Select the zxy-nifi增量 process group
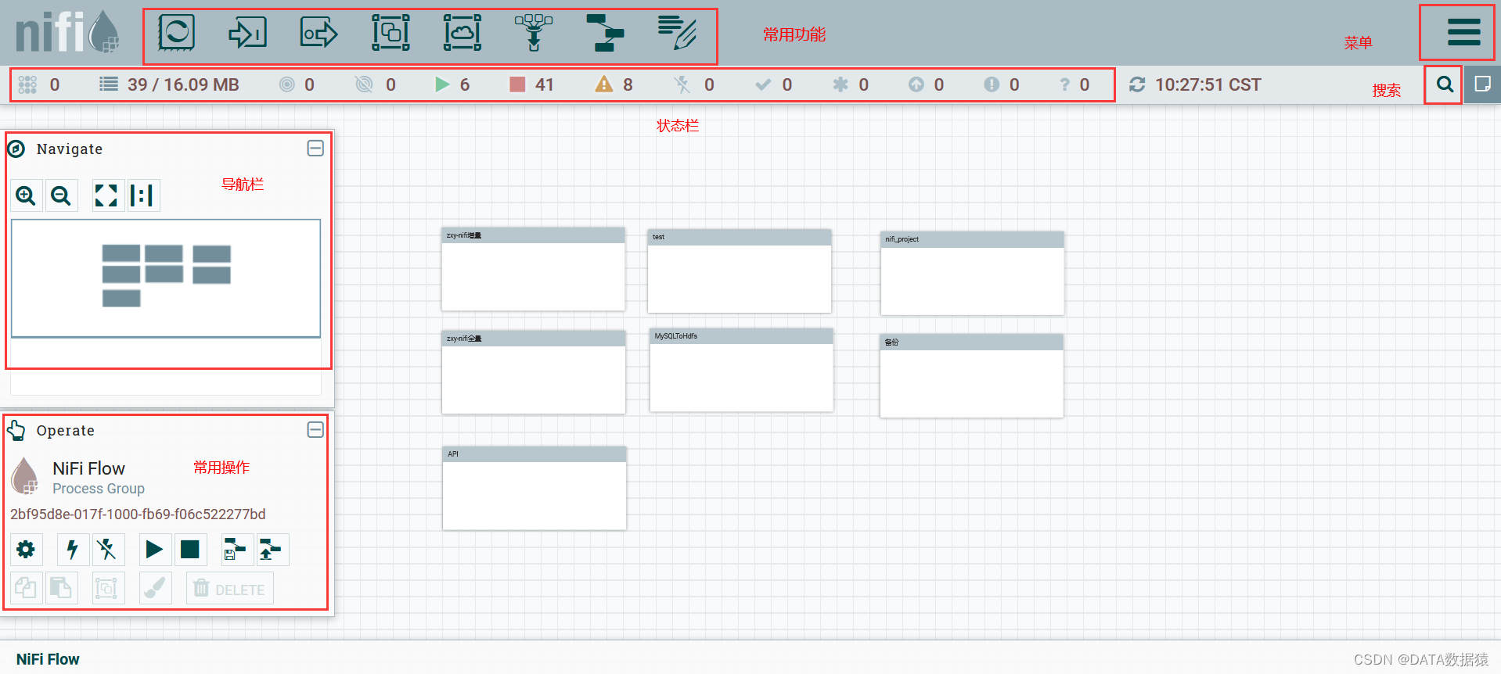Screen dimensions: 1501x674 pos(533,269)
